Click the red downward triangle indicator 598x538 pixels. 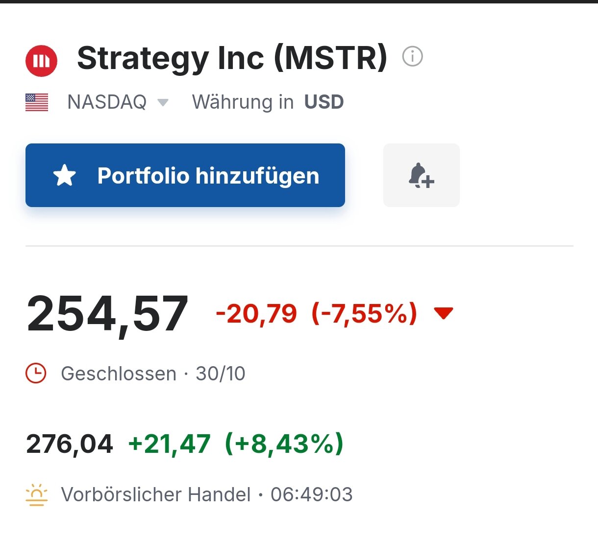[444, 313]
